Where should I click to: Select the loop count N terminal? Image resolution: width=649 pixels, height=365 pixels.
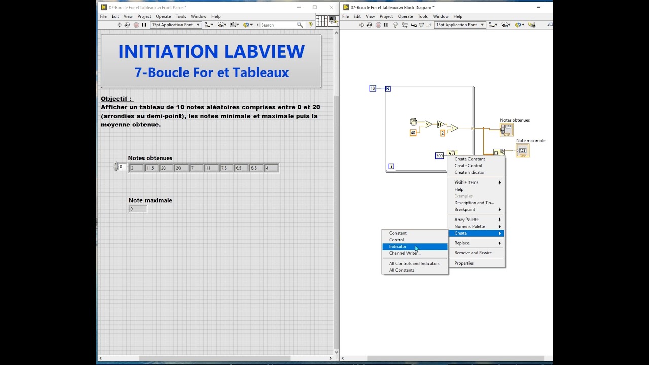(388, 89)
